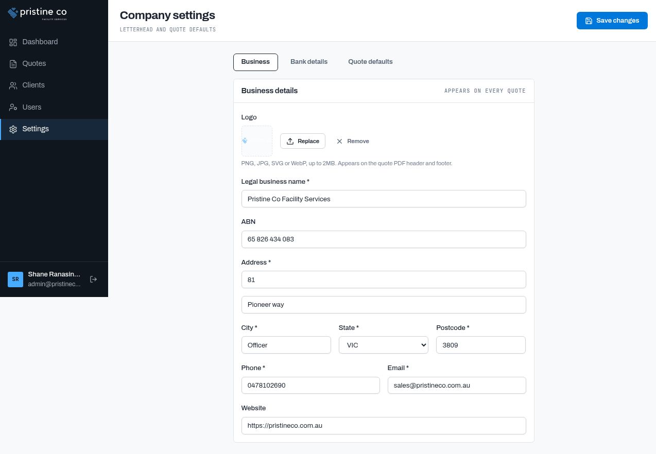The width and height of the screenshot is (656, 454).
Task: Click the Business details section title
Action: pos(269,91)
